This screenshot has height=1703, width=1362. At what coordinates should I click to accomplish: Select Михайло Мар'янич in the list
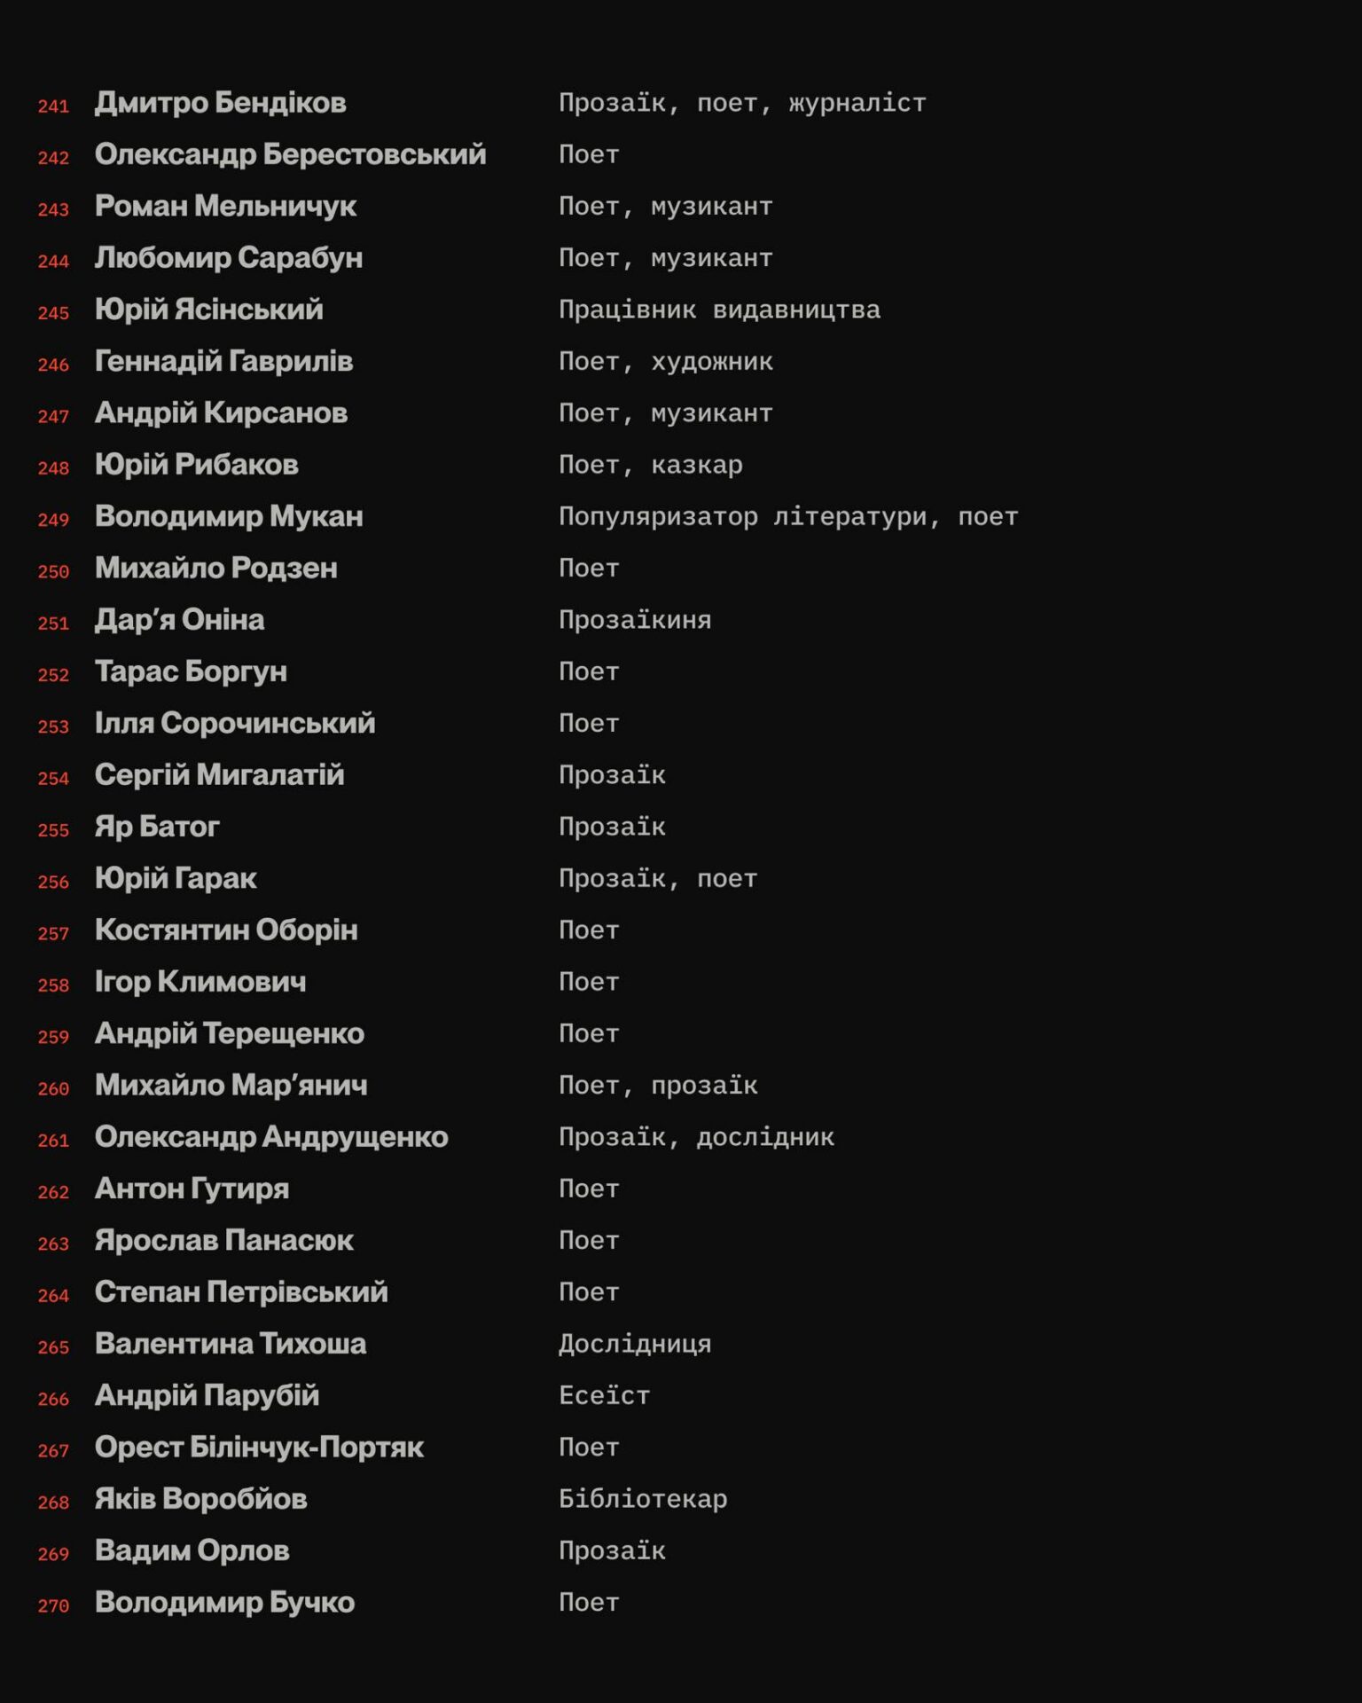tap(231, 1085)
